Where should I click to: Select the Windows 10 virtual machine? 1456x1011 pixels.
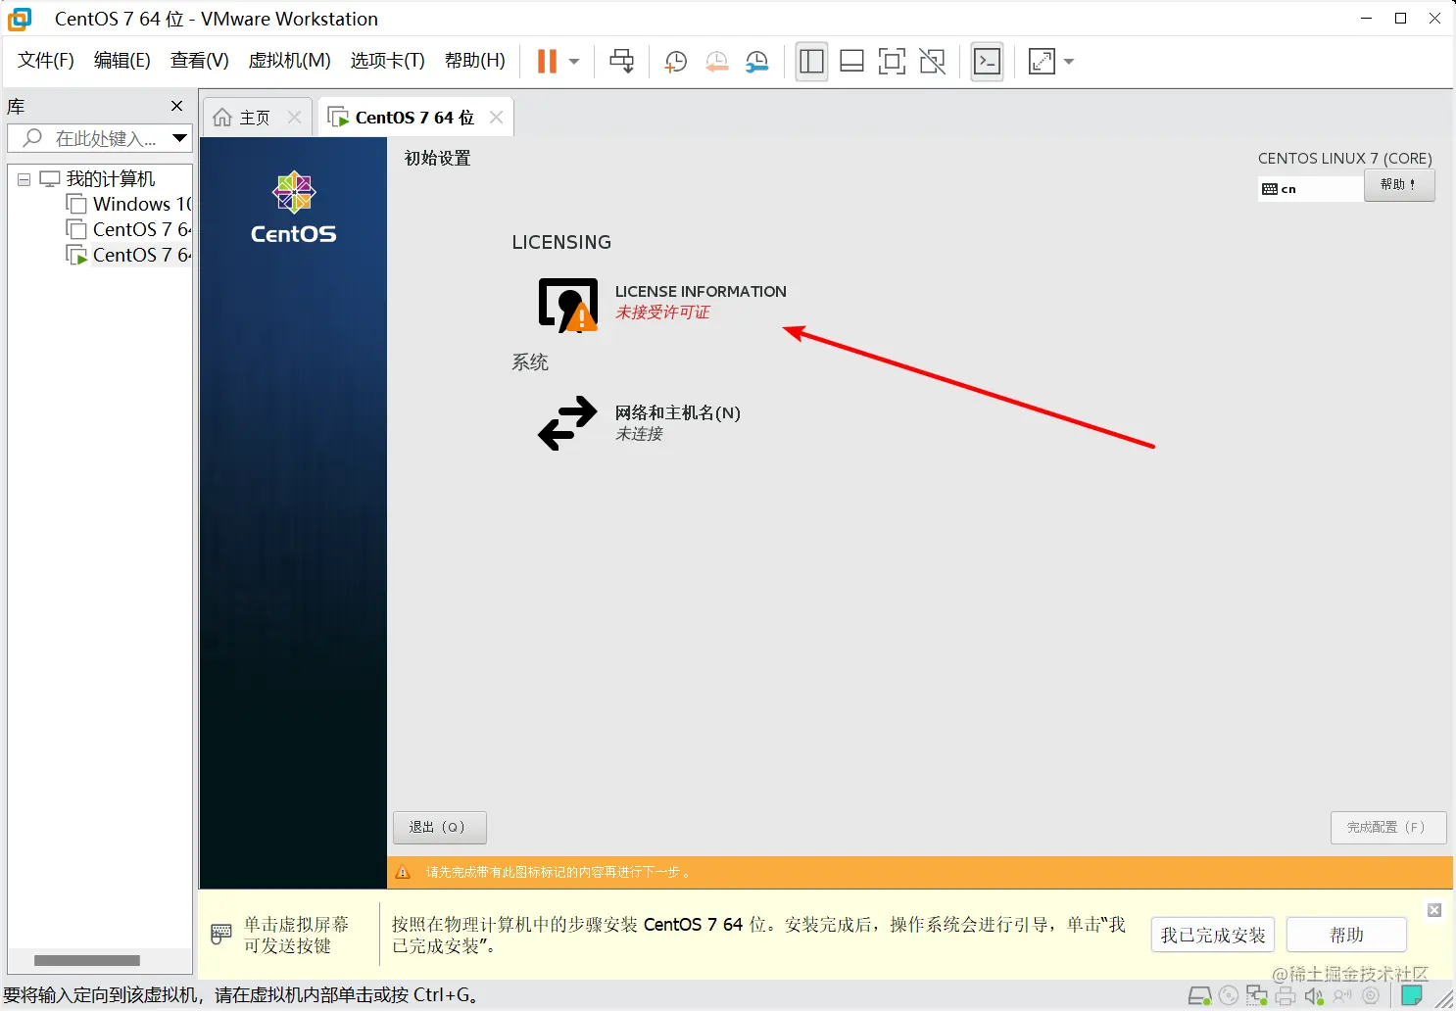point(128,204)
